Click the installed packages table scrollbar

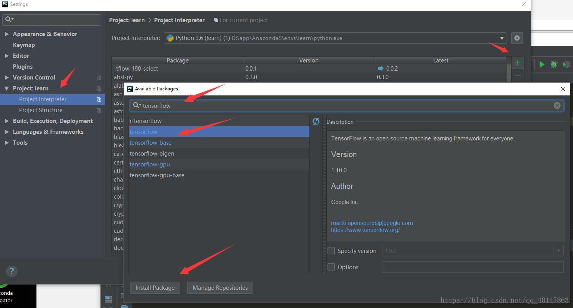[508, 73]
